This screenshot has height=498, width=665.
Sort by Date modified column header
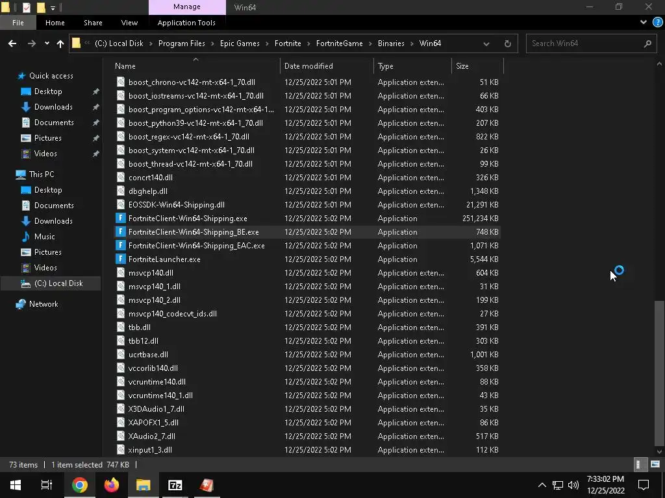327,66
